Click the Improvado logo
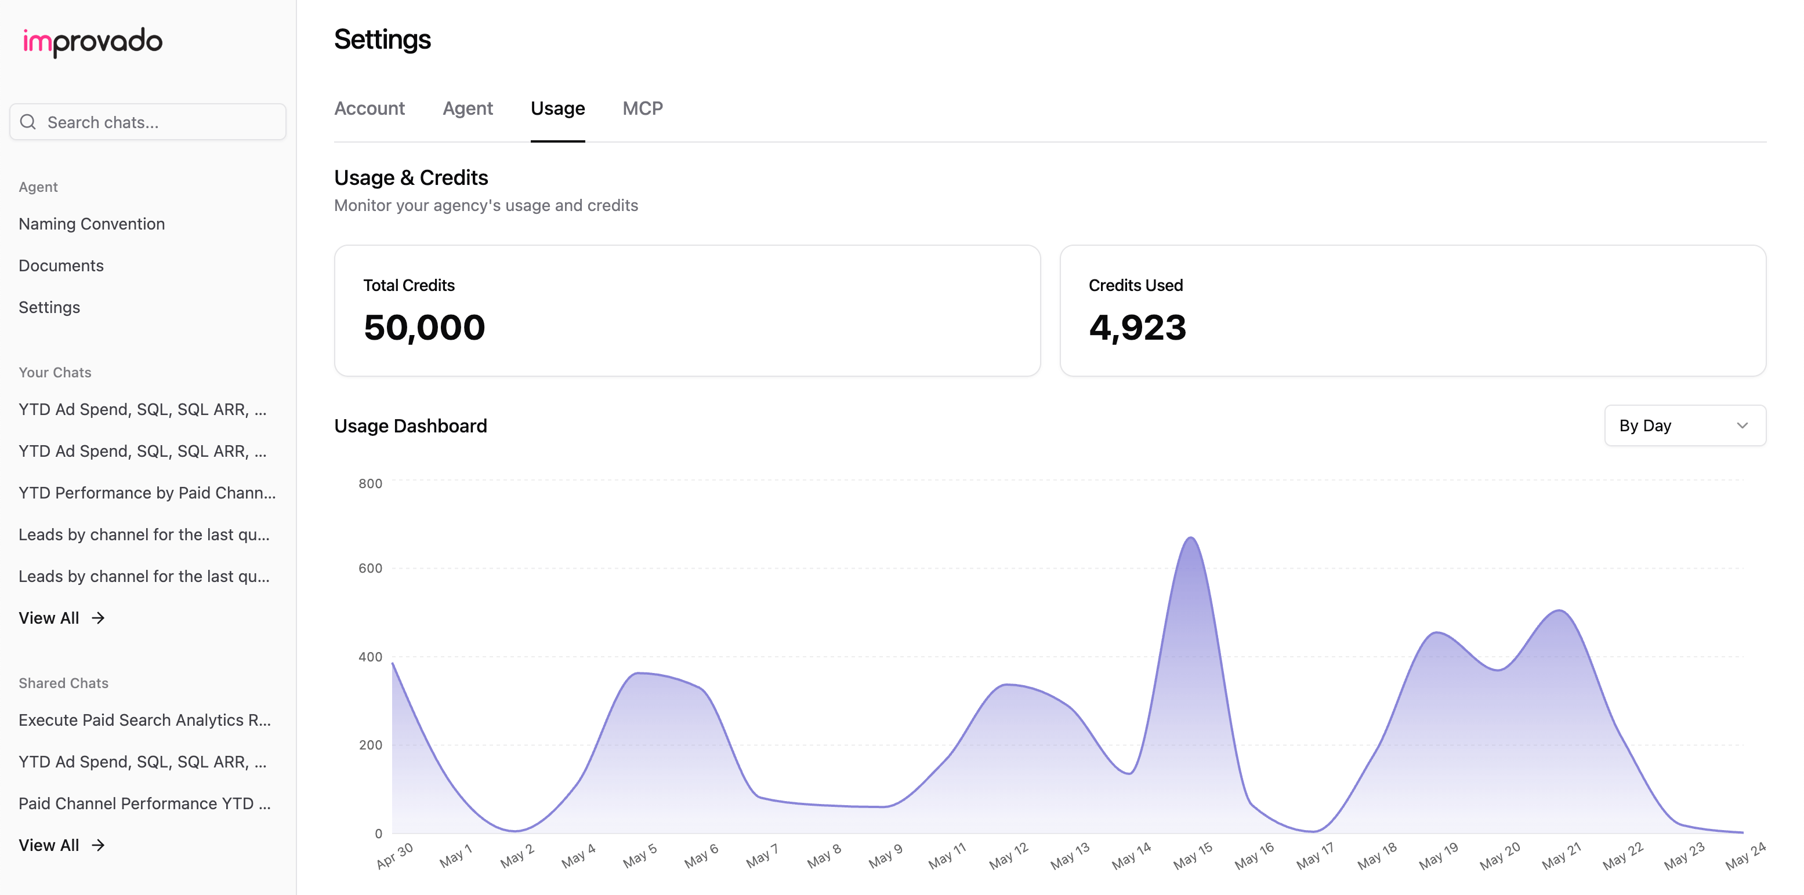Image resolution: width=1804 pixels, height=895 pixels. 92,41
